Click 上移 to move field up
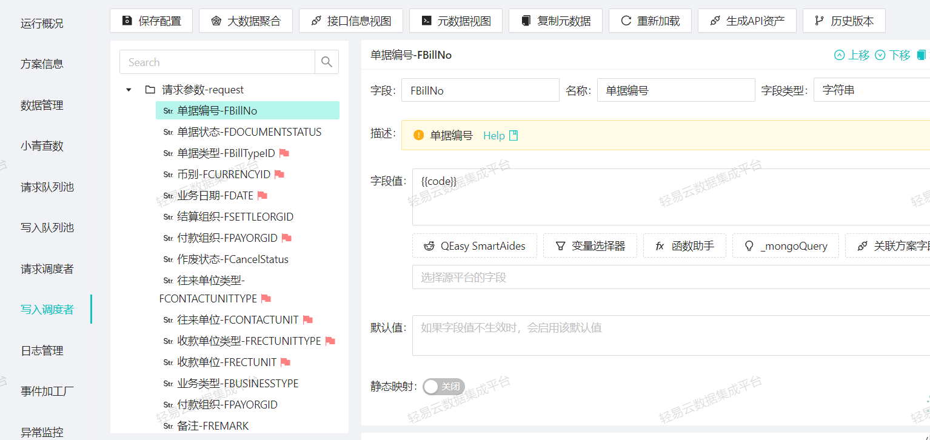The width and height of the screenshot is (930, 440). 852,55
